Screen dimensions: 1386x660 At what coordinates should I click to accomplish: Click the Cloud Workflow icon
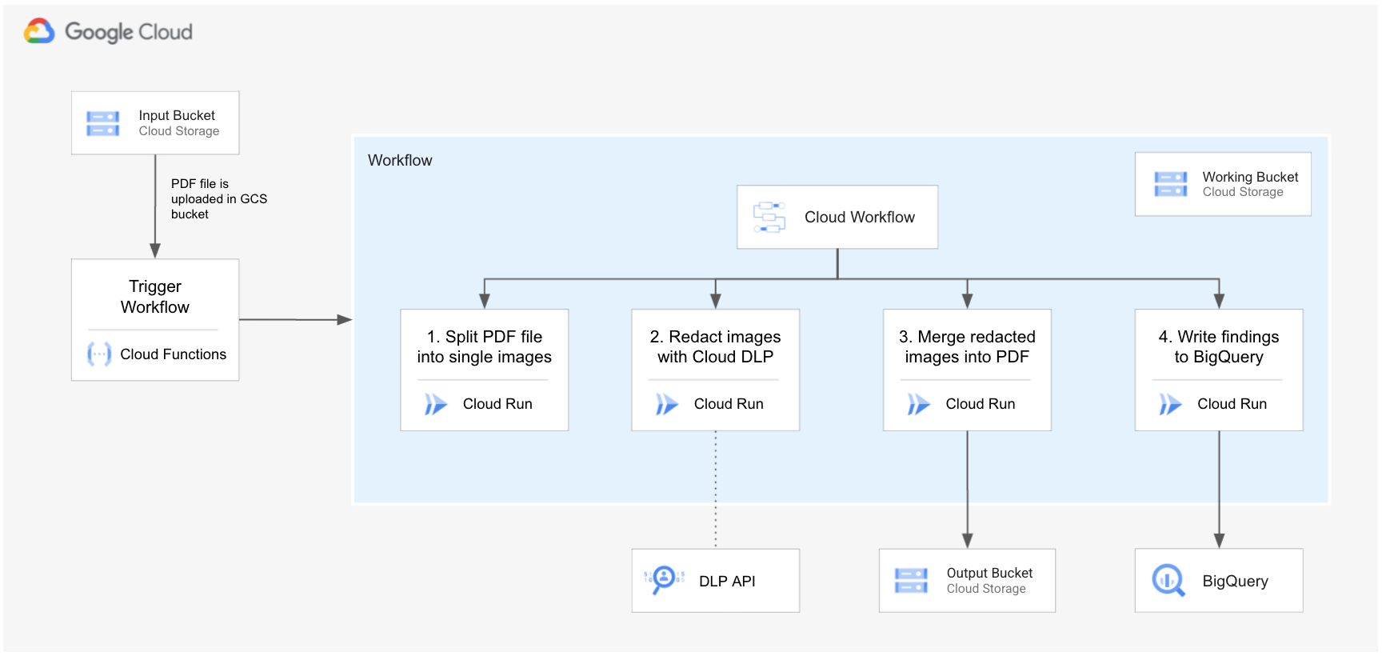[x=769, y=217]
